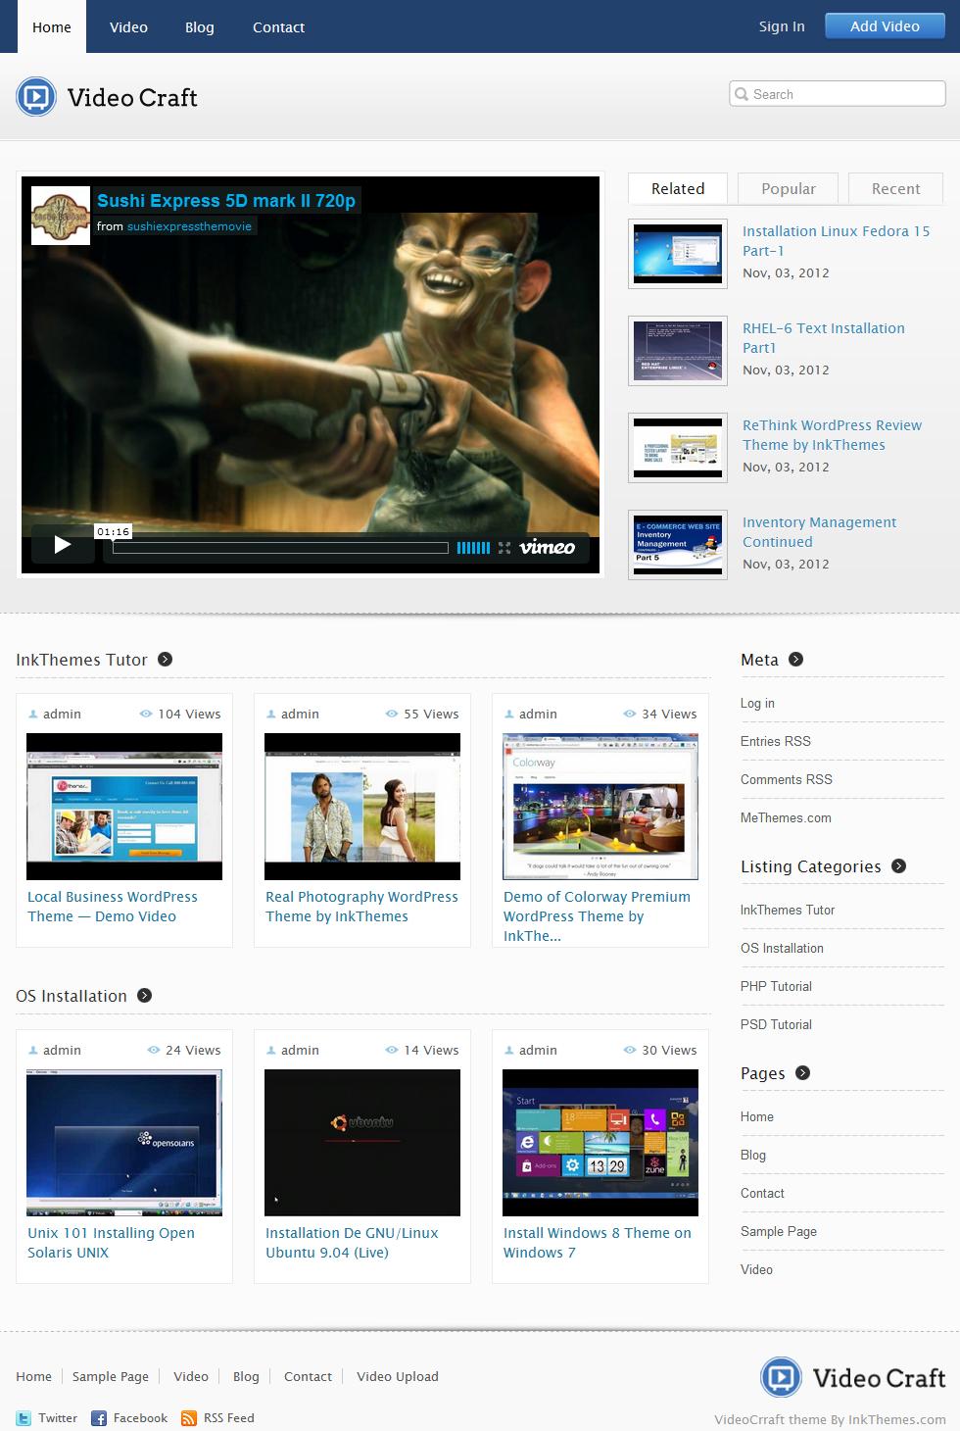The width and height of the screenshot is (960, 1431).
Task: Open Install Windows 8 Theme link
Action: tap(598, 1243)
